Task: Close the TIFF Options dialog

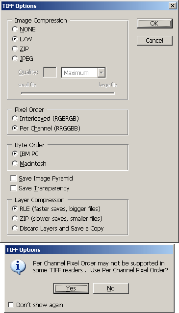Action: pos(172,6)
